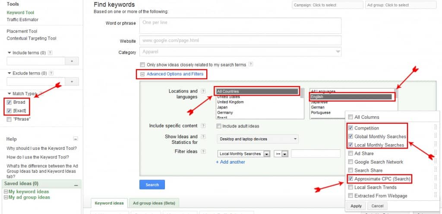442x214 pixels.
Task: Open help icon for Include specific content
Action: point(203,126)
